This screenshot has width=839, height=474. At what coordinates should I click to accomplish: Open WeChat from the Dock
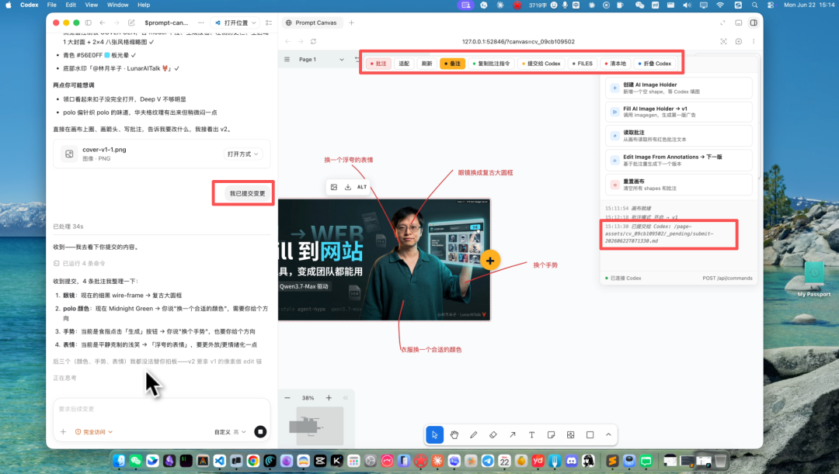pos(135,461)
